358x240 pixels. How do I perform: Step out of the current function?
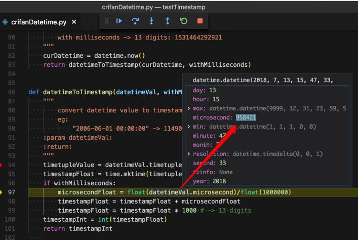168,21
